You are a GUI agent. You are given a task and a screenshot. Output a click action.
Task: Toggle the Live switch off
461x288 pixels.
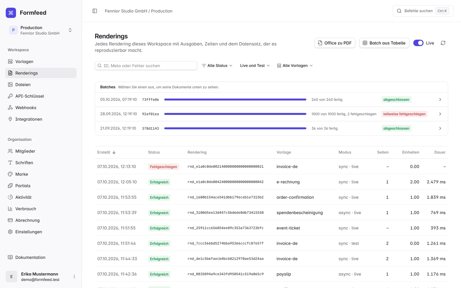pyautogui.click(x=418, y=43)
